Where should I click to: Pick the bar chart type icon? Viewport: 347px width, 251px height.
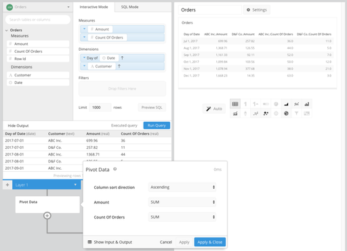(x=306, y=104)
